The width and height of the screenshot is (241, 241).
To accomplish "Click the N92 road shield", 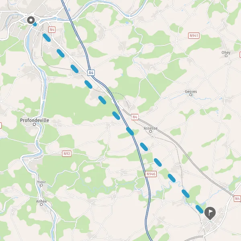I will click(x=67, y=154).
